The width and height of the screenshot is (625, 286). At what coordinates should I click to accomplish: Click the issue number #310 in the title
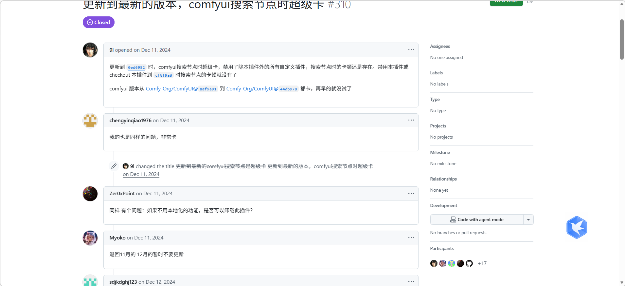pos(339,5)
